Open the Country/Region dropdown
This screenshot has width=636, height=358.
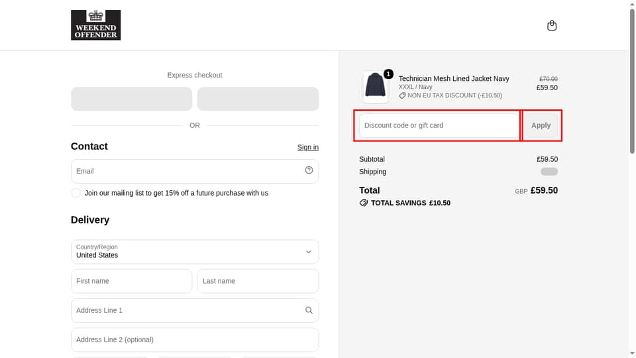click(x=195, y=252)
